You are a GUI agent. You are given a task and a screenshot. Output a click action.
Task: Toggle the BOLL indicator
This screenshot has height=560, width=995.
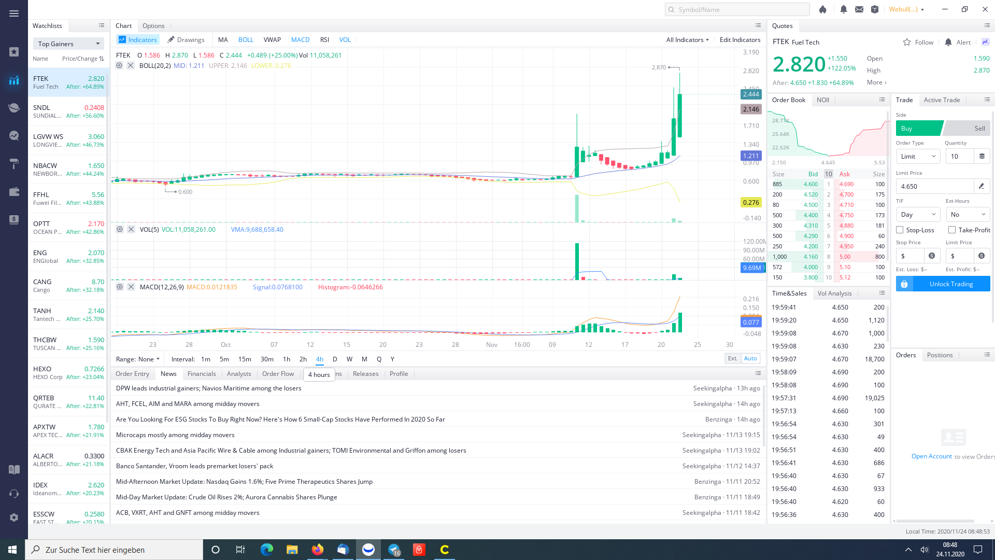[x=246, y=39]
